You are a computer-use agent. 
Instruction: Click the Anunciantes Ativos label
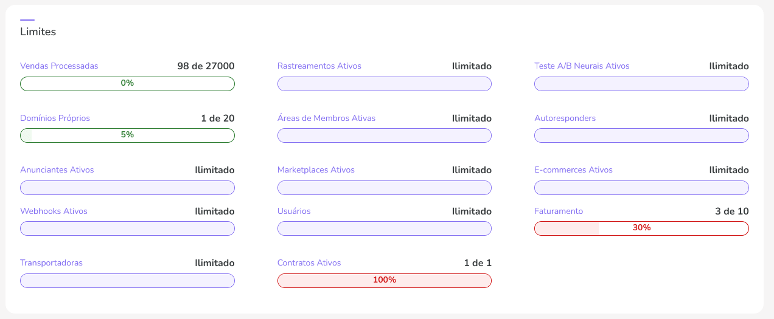(x=57, y=170)
